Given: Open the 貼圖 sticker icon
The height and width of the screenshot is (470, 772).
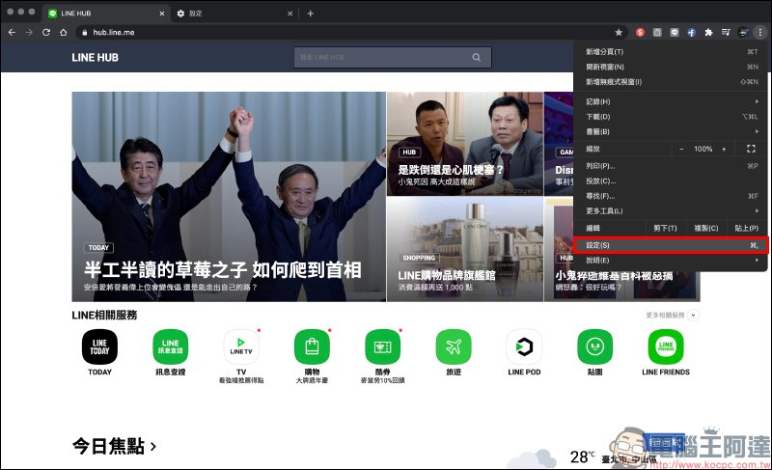Looking at the screenshot, I should point(594,347).
